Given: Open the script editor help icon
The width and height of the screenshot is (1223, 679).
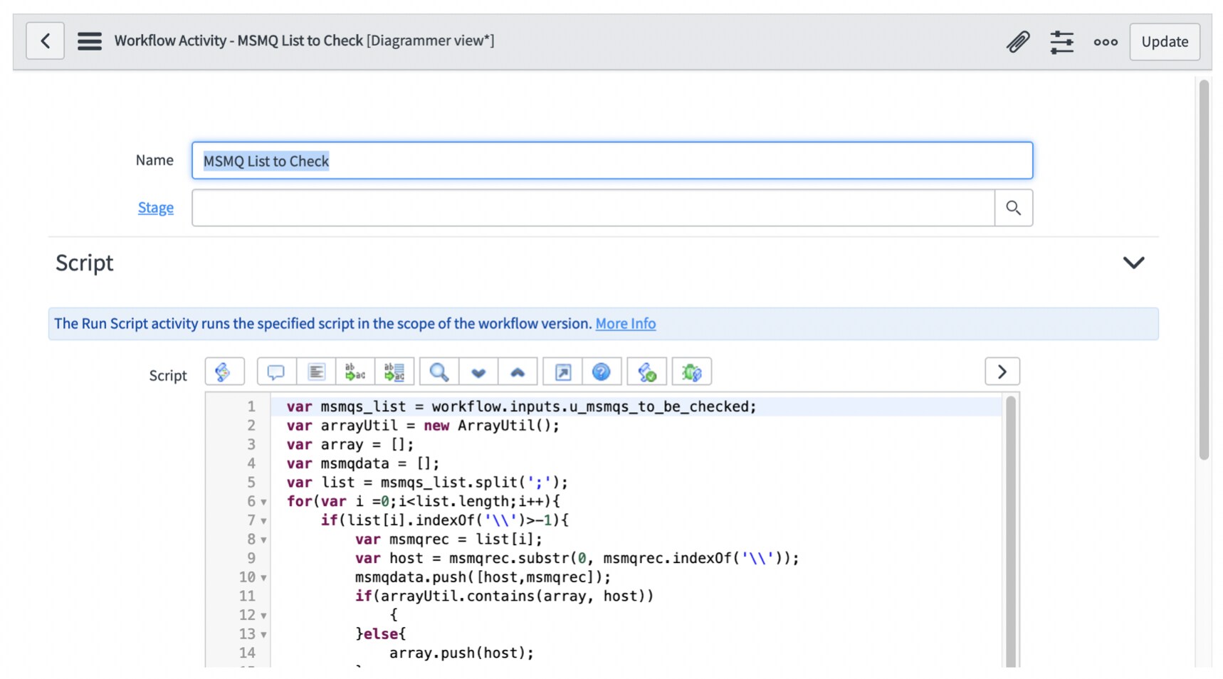Looking at the screenshot, I should [602, 372].
